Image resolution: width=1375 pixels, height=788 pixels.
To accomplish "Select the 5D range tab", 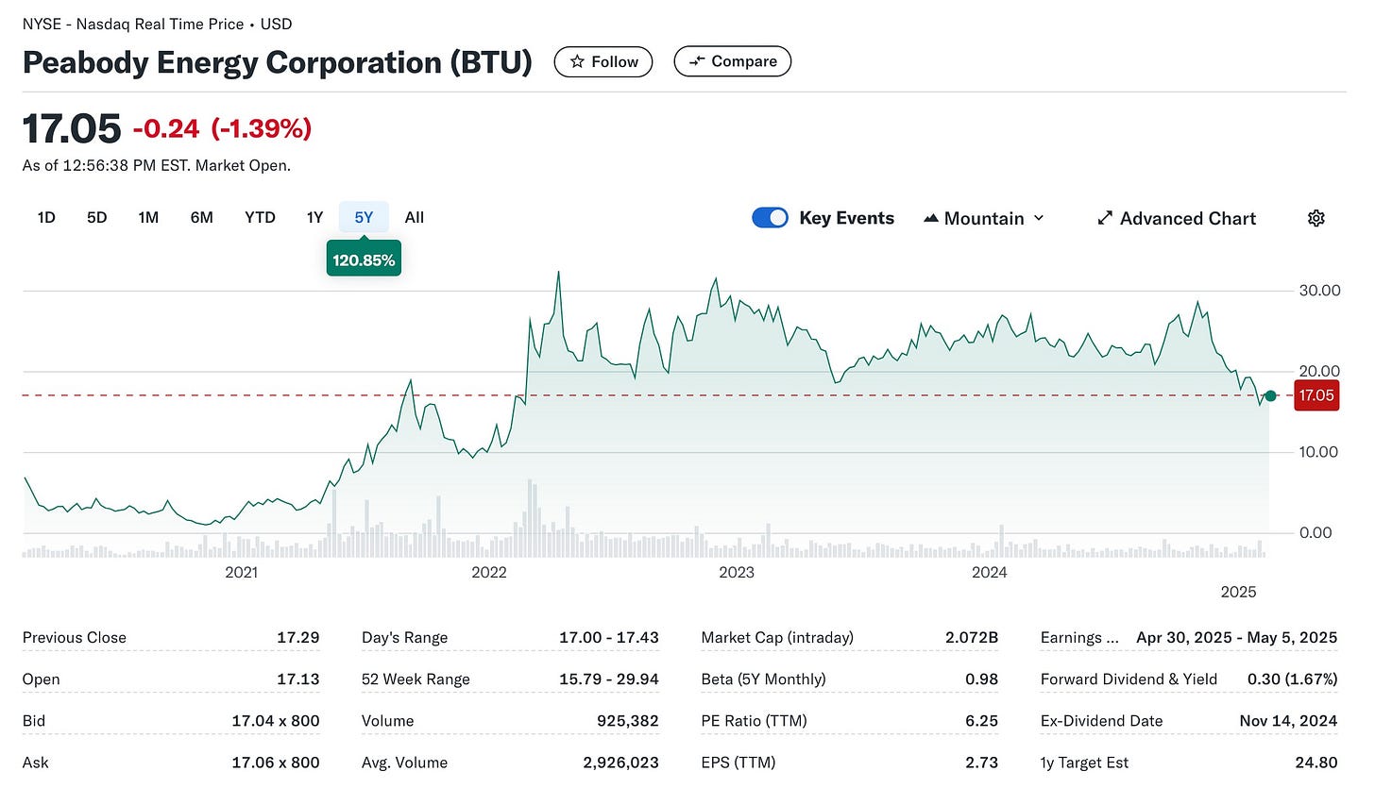I will point(96,217).
